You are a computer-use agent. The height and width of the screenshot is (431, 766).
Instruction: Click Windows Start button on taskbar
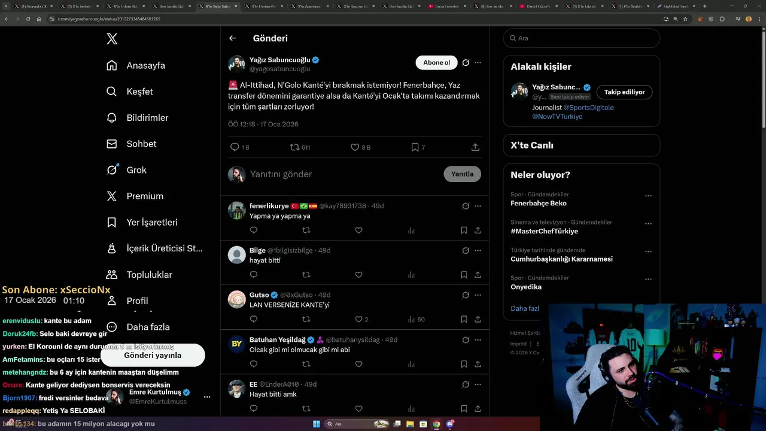[317, 424]
